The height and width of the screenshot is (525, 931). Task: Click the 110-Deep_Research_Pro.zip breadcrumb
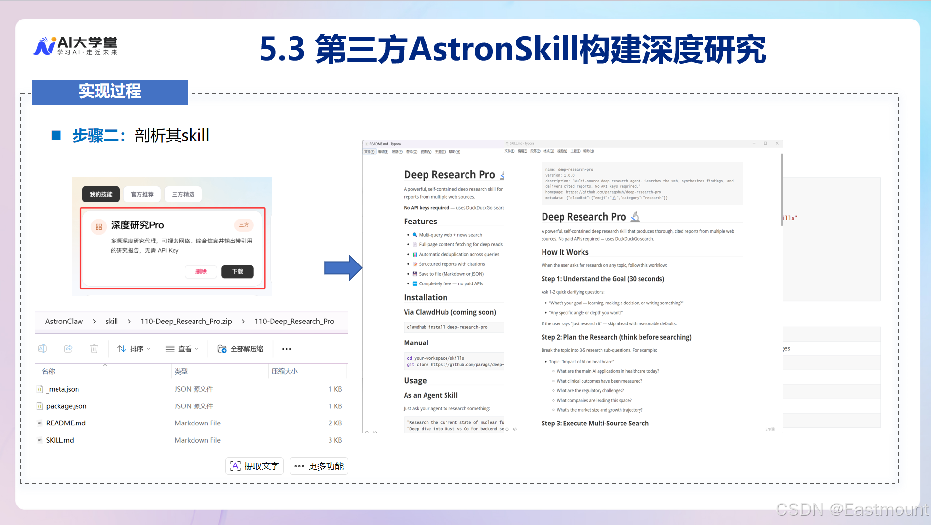pos(186,321)
